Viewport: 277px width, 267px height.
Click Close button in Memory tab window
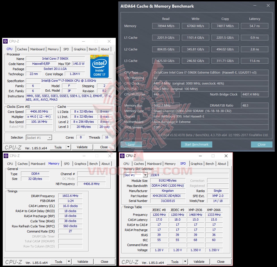[x=104, y=262]
